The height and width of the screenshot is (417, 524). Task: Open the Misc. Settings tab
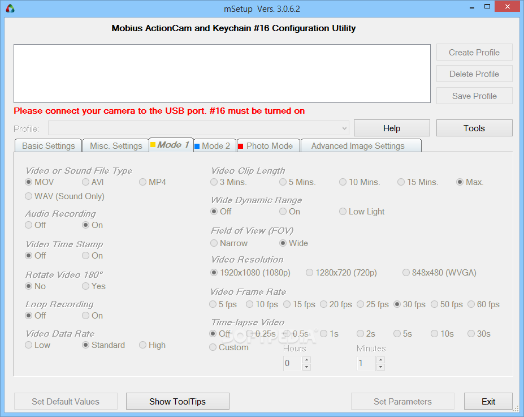click(x=116, y=146)
